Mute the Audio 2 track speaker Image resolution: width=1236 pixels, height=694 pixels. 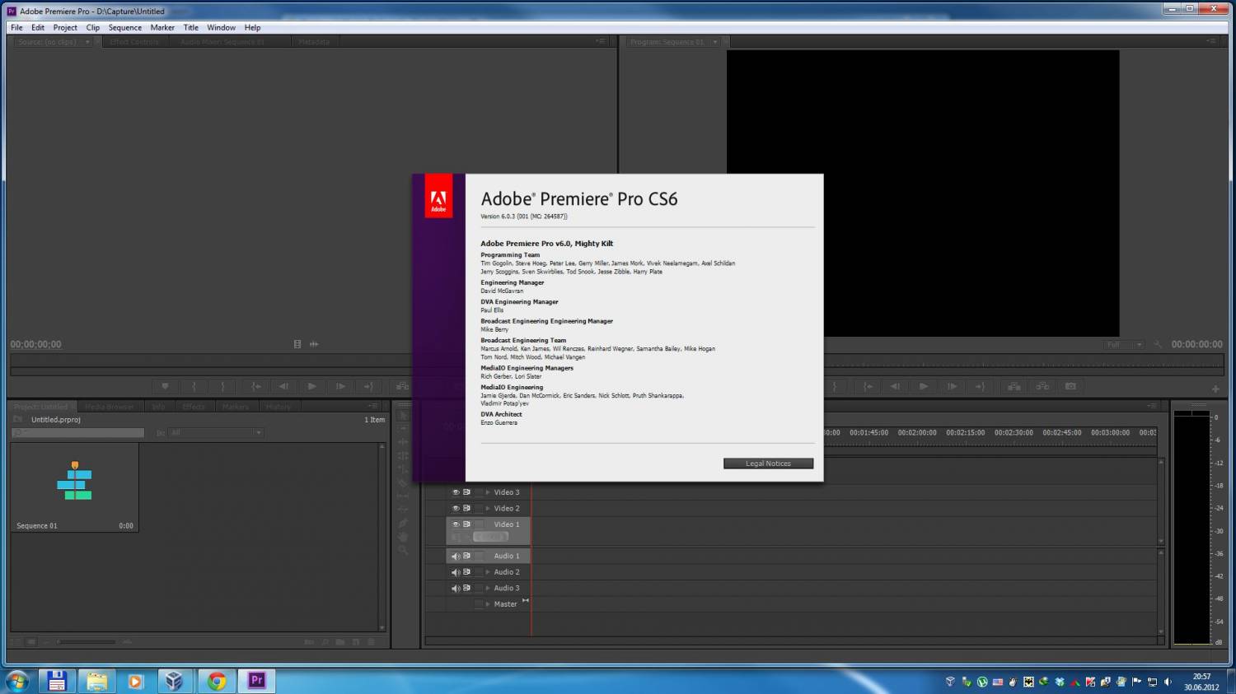point(455,572)
